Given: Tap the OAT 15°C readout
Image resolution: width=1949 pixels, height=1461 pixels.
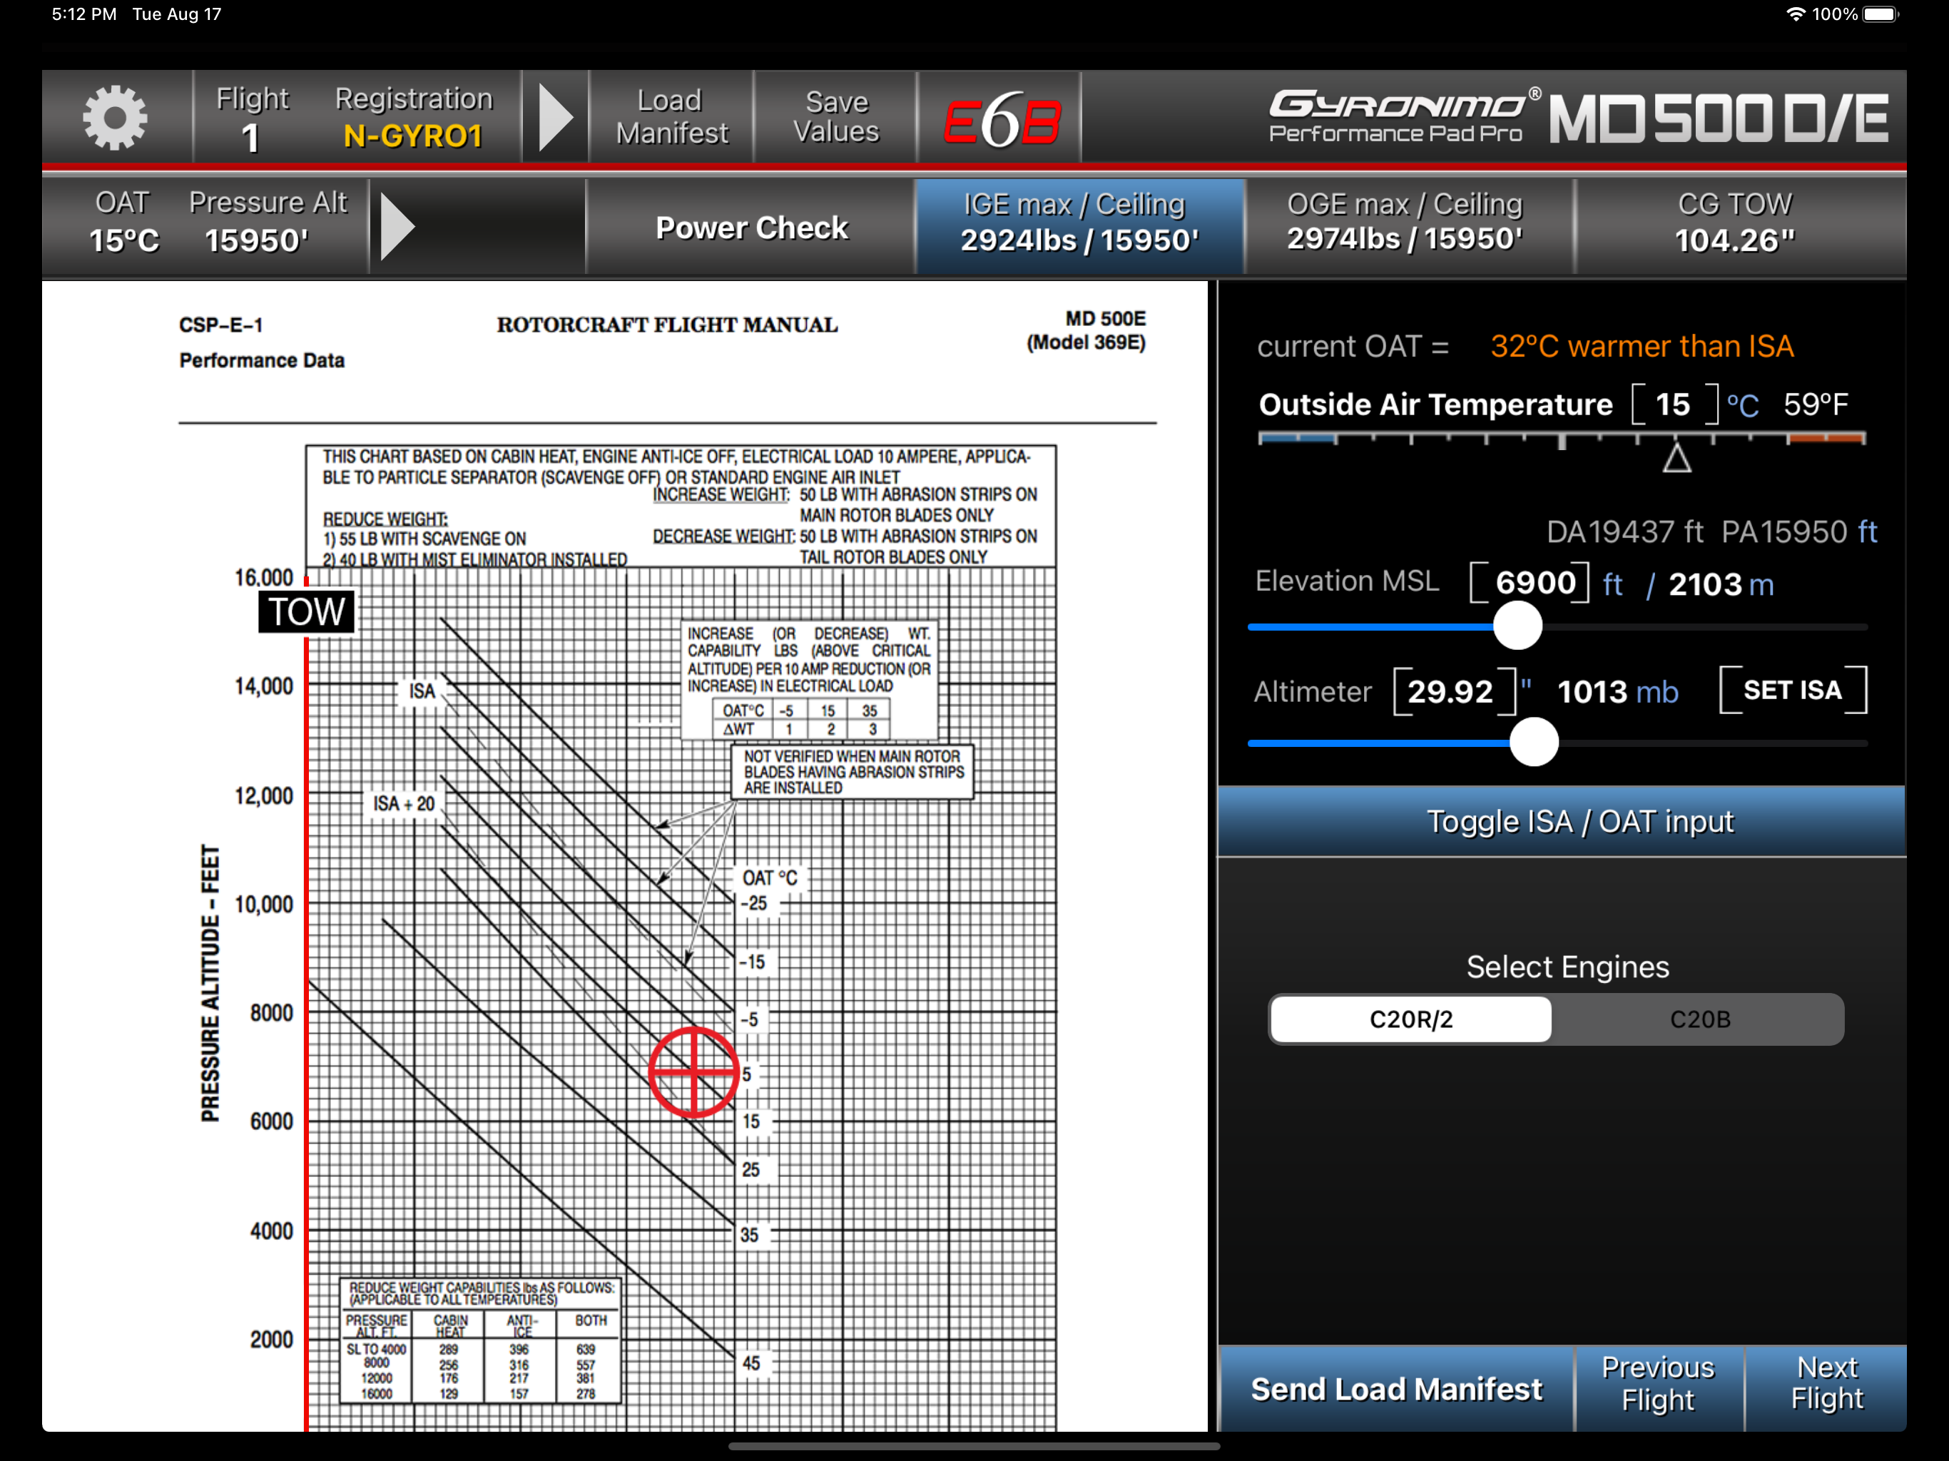Looking at the screenshot, I should tap(123, 223).
